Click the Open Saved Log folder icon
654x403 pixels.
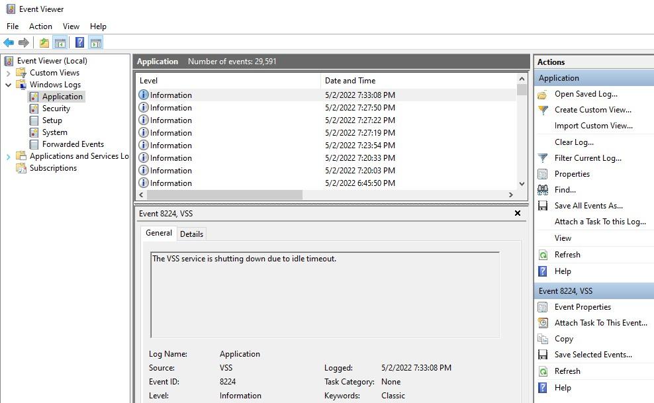542,95
